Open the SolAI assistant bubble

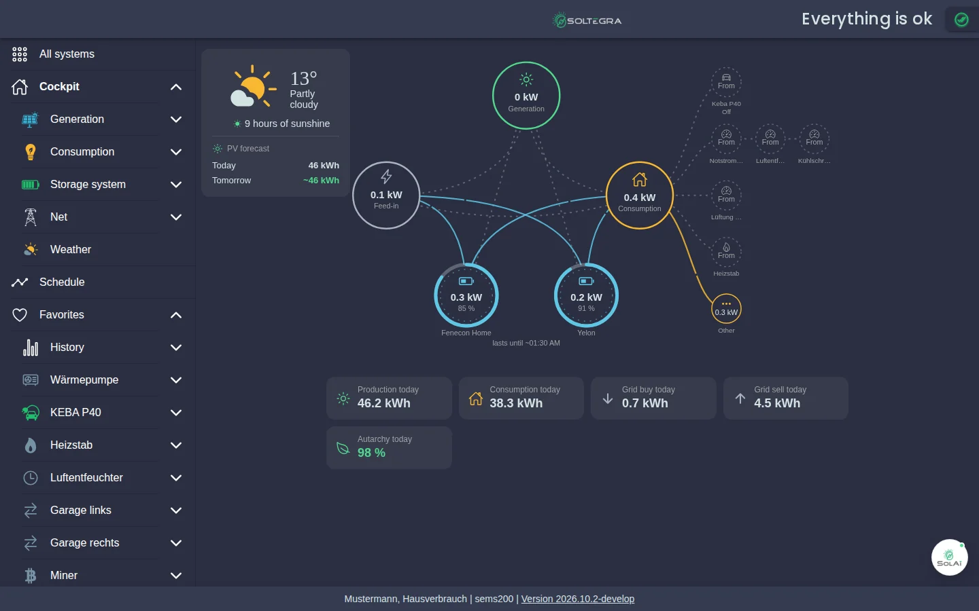[949, 557]
